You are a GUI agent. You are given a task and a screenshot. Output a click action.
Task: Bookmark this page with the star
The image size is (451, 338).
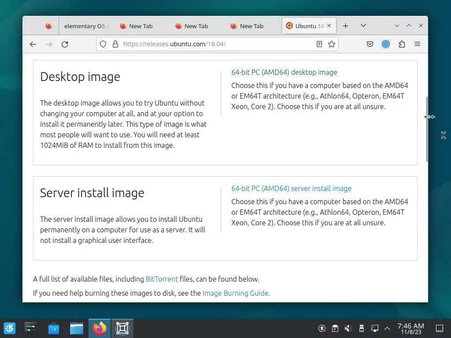[x=332, y=44]
